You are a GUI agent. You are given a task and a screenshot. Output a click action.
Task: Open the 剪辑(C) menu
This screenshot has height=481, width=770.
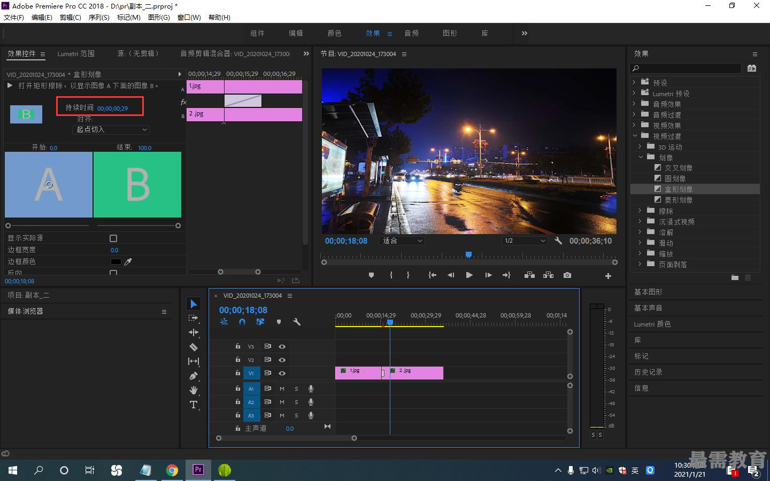pyautogui.click(x=71, y=18)
